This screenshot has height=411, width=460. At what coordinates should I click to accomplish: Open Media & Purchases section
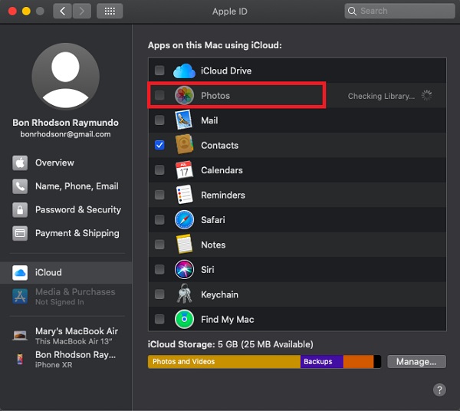[x=66, y=296]
